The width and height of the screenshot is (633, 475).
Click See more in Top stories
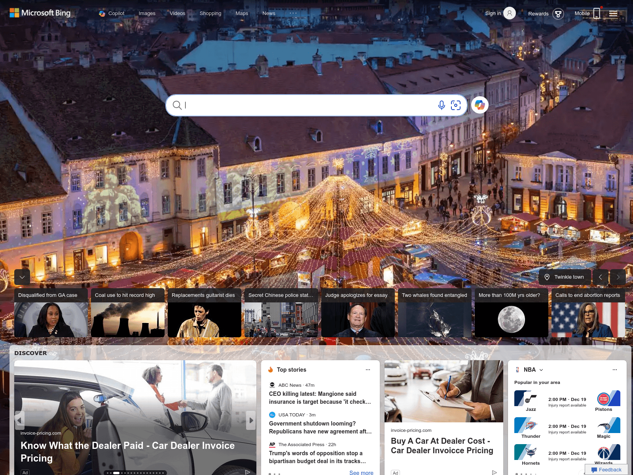pyautogui.click(x=361, y=473)
